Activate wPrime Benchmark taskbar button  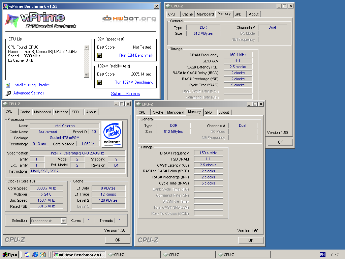(79, 255)
